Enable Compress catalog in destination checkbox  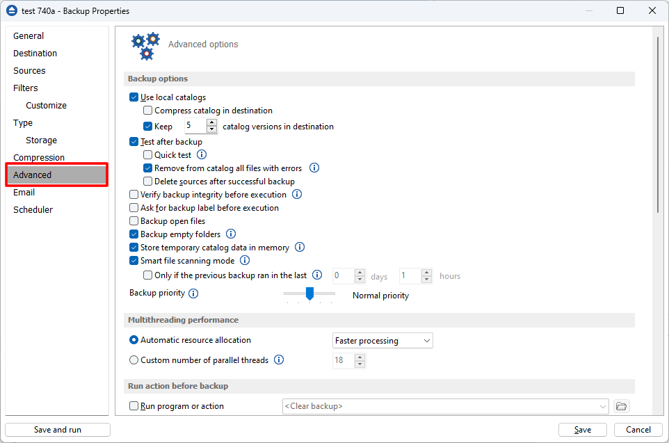point(147,111)
